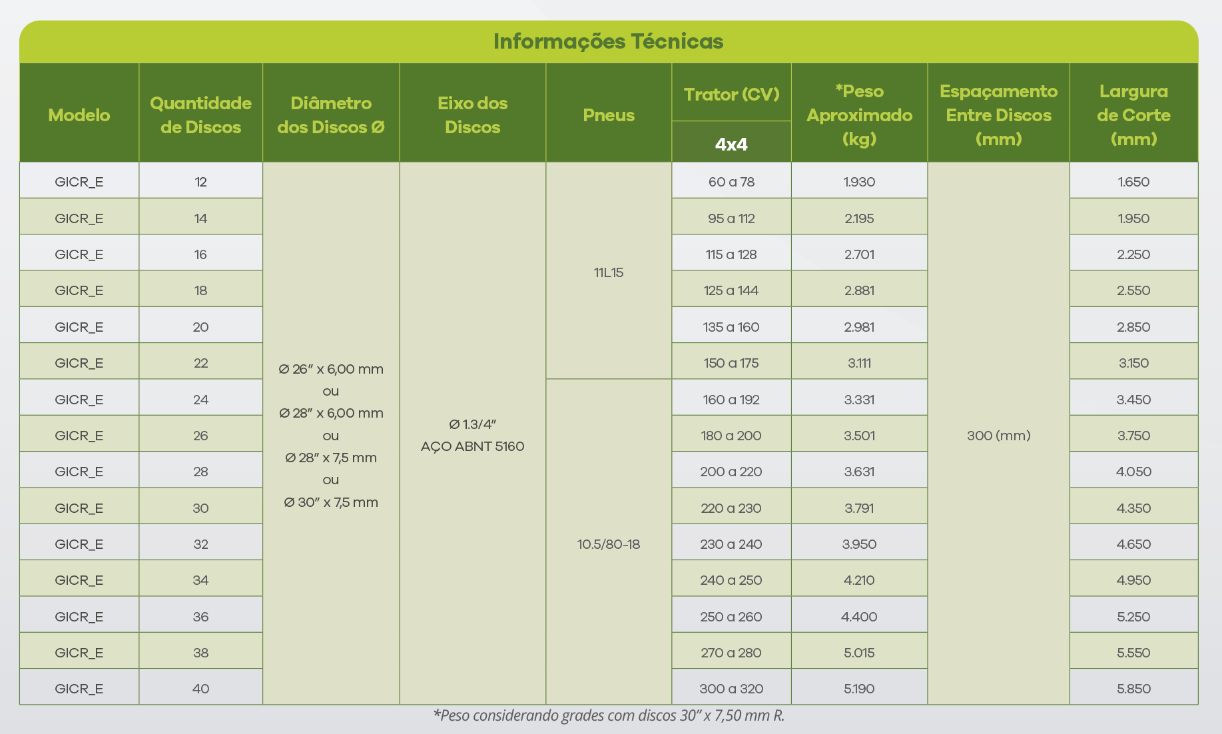Click the Espaçamento Entre Discos header
Image resolution: width=1222 pixels, height=734 pixels.
(x=998, y=115)
